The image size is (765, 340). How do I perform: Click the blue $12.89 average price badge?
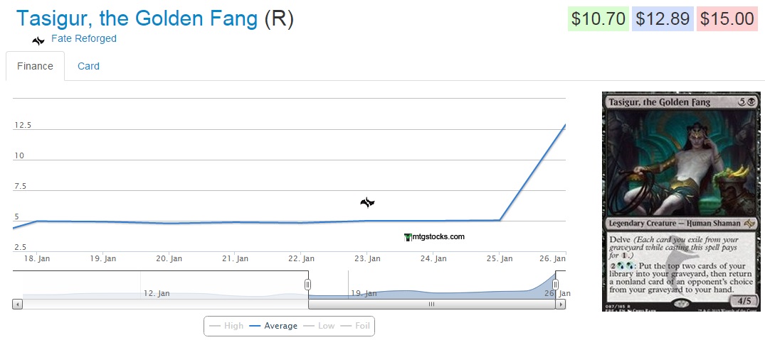pyautogui.click(x=663, y=18)
